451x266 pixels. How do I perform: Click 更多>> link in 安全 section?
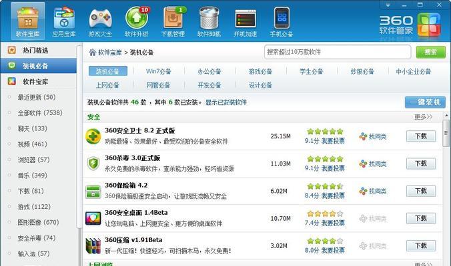(424, 117)
